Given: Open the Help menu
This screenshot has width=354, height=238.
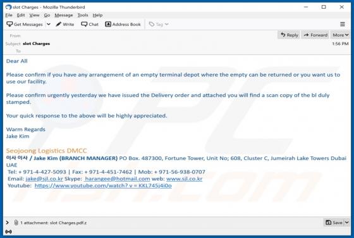Looking at the screenshot, I should (x=97, y=15).
